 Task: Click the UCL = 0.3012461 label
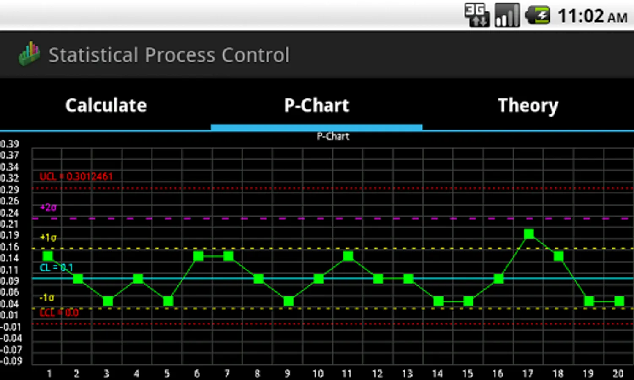[x=76, y=176]
